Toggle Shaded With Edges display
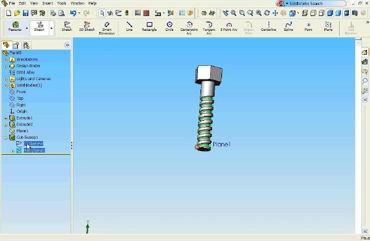This screenshot has height=241, width=370. pyautogui.click(x=330, y=13)
